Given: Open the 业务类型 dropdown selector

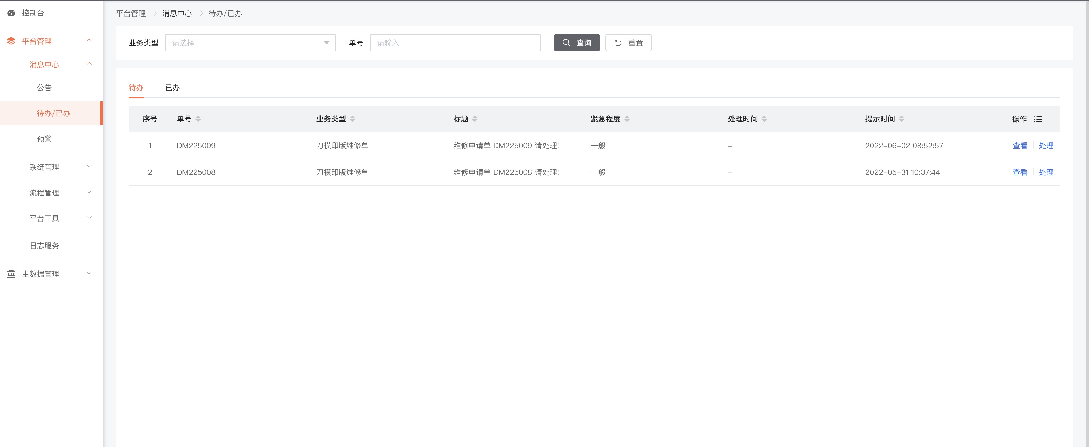Looking at the screenshot, I should [x=250, y=43].
